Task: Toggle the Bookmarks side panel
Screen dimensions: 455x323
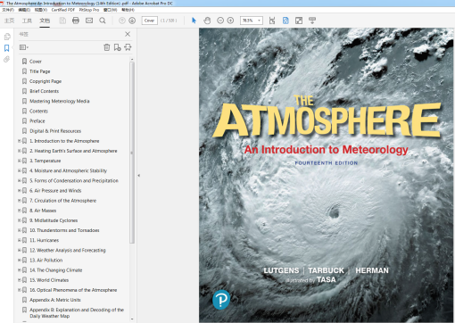Action: (6, 48)
